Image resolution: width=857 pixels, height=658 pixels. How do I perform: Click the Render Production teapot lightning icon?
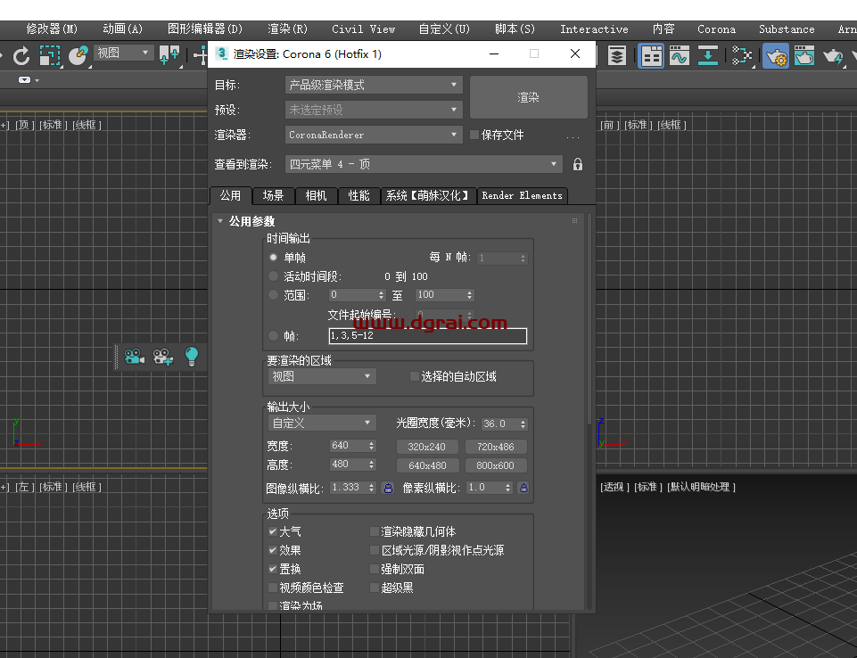tap(832, 55)
